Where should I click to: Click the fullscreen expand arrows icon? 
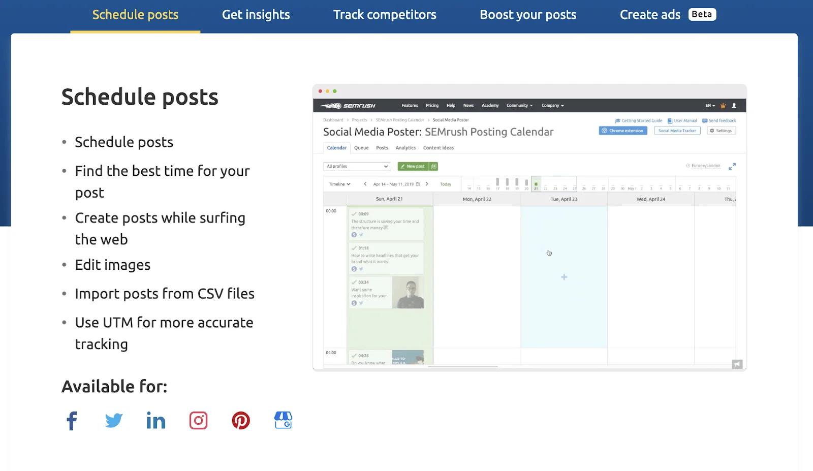(x=732, y=167)
